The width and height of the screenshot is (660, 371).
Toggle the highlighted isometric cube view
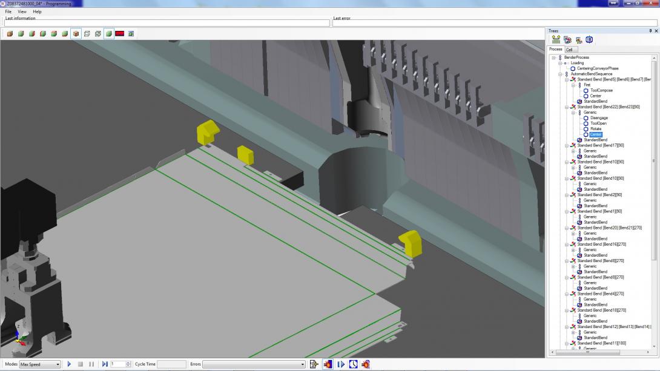pyautogui.click(x=76, y=33)
